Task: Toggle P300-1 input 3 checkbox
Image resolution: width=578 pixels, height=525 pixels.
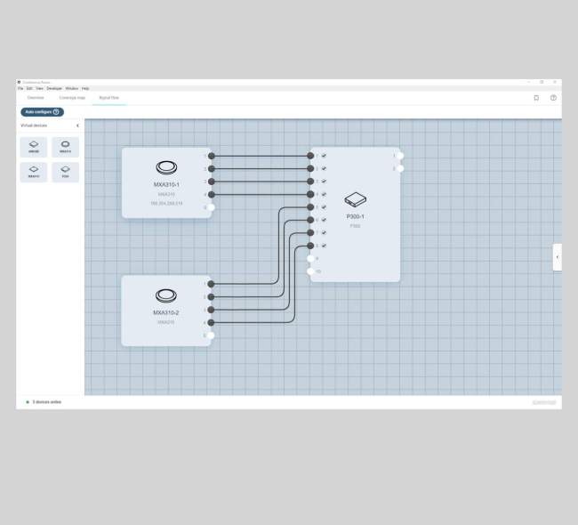Action: pos(324,182)
